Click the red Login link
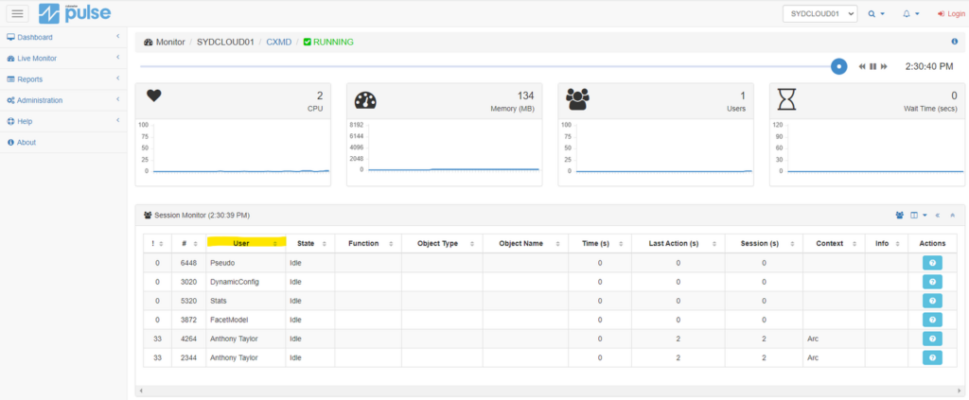This screenshot has height=400, width=969. (950, 13)
